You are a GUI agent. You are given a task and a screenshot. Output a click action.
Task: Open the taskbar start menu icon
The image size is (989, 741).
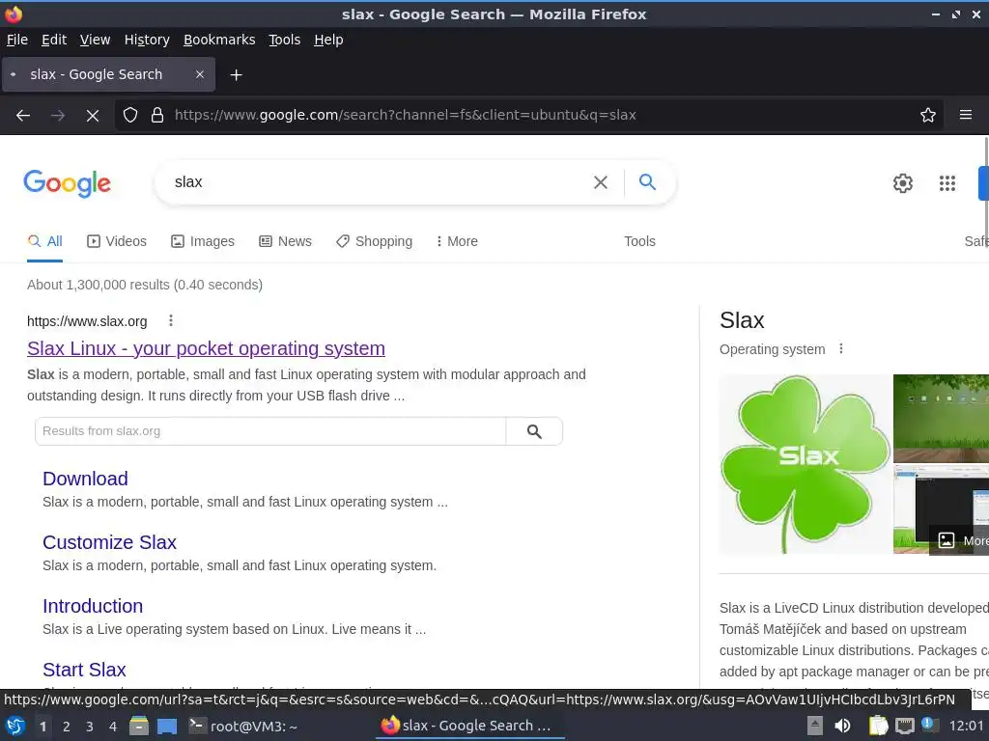coord(15,726)
